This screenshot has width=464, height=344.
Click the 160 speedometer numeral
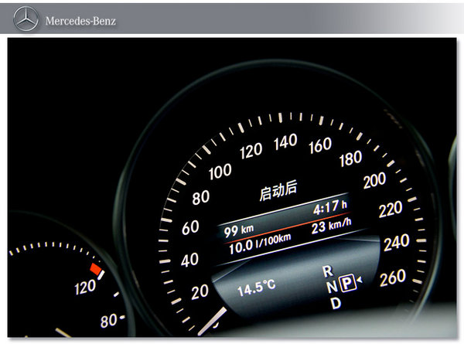(x=320, y=145)
